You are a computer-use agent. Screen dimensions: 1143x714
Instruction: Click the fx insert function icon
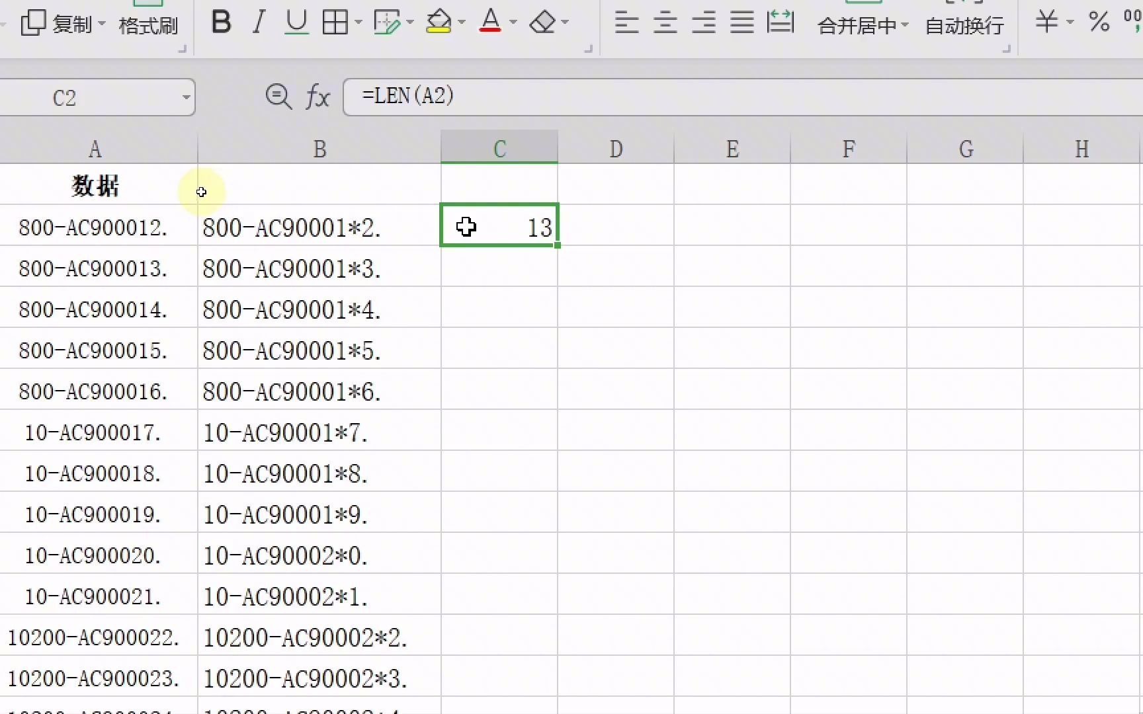pos(317,97)
